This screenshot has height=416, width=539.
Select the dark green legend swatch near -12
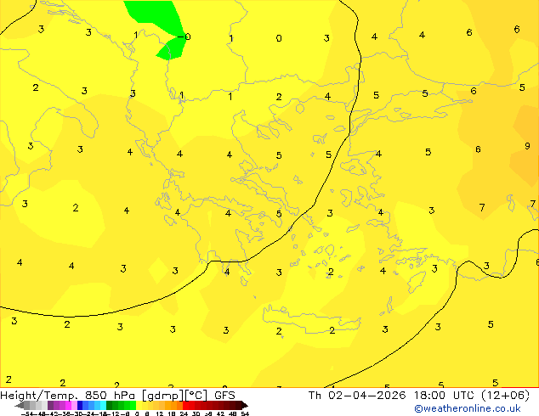click(110, 405)
